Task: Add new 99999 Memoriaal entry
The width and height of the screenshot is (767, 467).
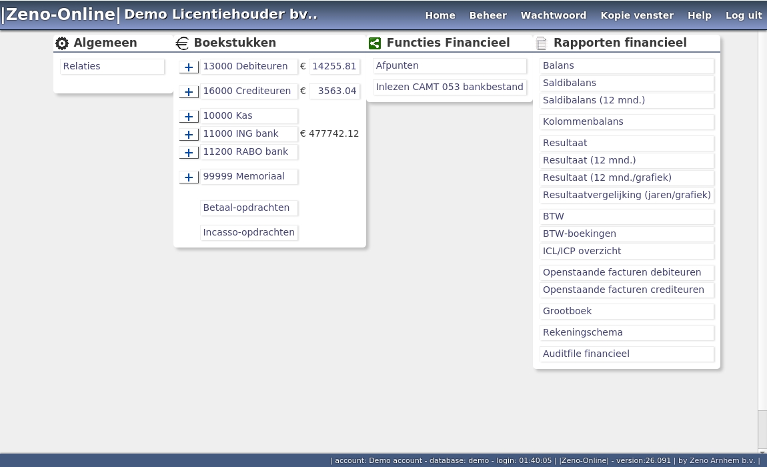Action: [189, 177]
